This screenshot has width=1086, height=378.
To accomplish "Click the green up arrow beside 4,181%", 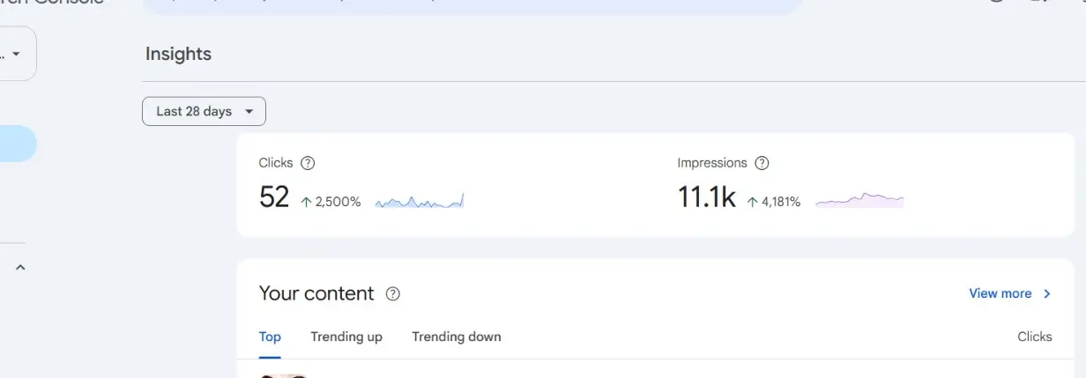I will click(x=753, y=202).
